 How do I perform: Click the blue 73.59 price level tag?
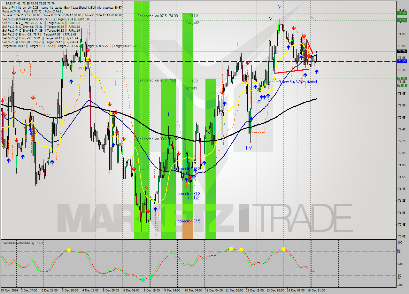[x=402, y=61]
